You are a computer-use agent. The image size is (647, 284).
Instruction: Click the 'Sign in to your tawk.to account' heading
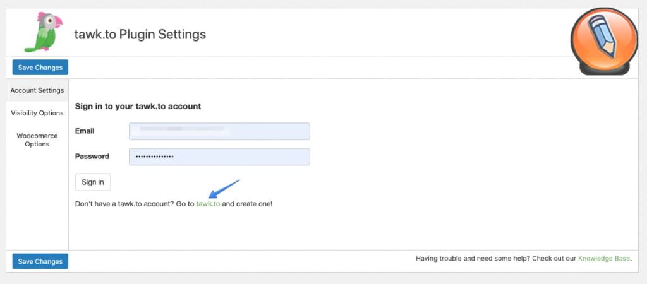[x=138, y=107]
